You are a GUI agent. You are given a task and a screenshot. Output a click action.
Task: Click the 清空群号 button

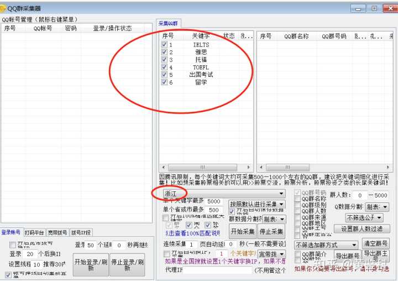[376, 243]
